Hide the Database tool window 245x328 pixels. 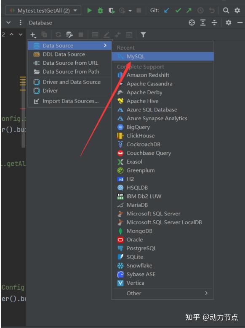pyautogui.click(x=240, y=23)
